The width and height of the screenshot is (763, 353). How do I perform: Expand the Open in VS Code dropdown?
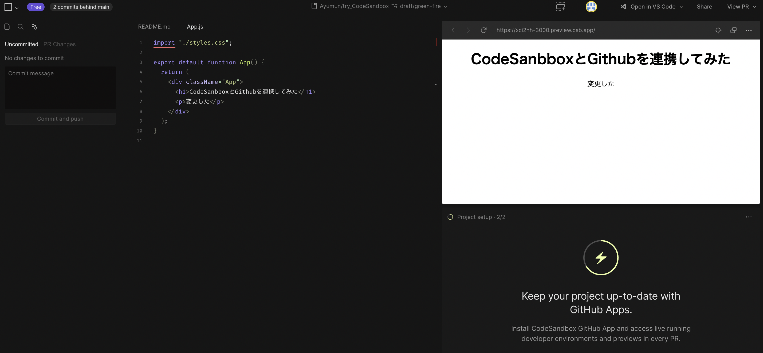point(681,7)
